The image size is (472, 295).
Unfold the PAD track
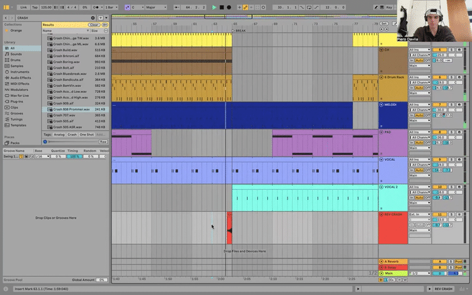[381, 132]
